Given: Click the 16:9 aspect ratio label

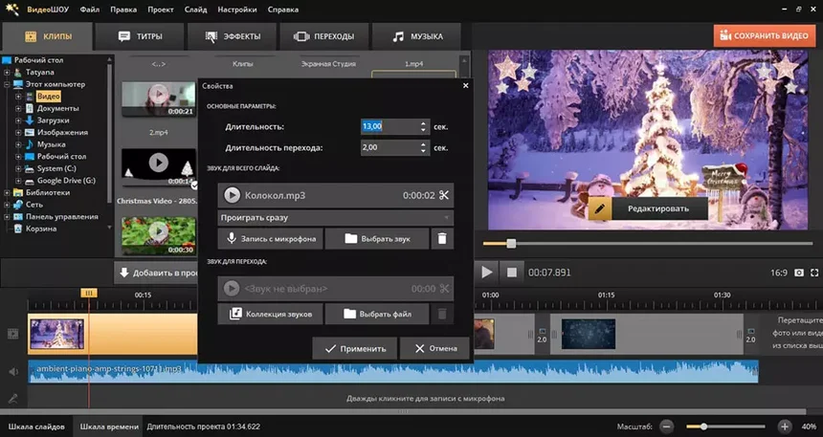Looking at the screenshot, I should pos(778,273).
